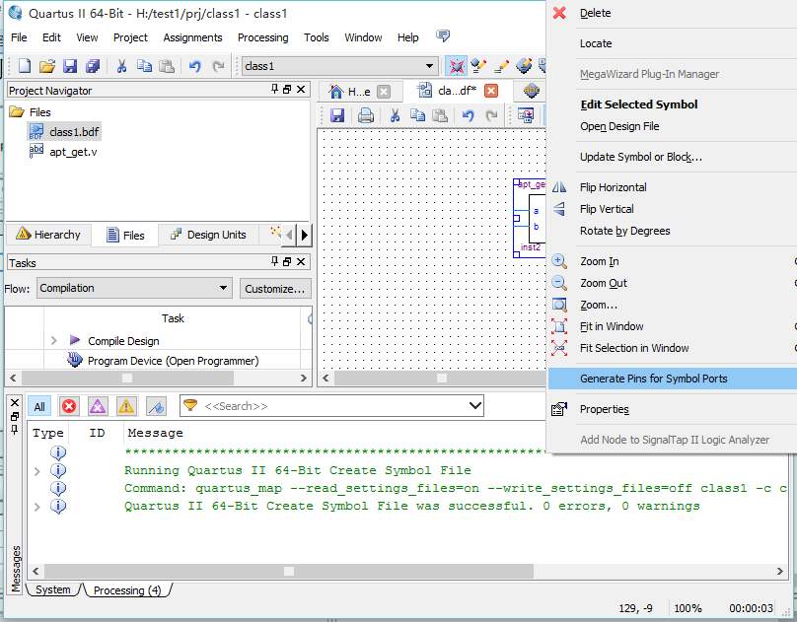Expand the Create Symbol File successful message

tap(36, 507)
